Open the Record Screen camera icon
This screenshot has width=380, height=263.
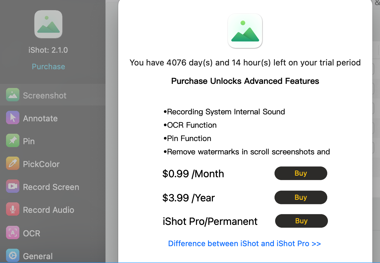coord(13,186)
